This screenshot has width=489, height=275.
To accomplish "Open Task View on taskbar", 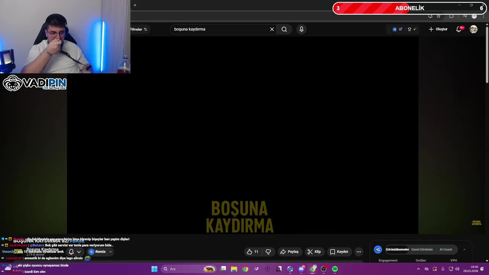I will 223,269.
